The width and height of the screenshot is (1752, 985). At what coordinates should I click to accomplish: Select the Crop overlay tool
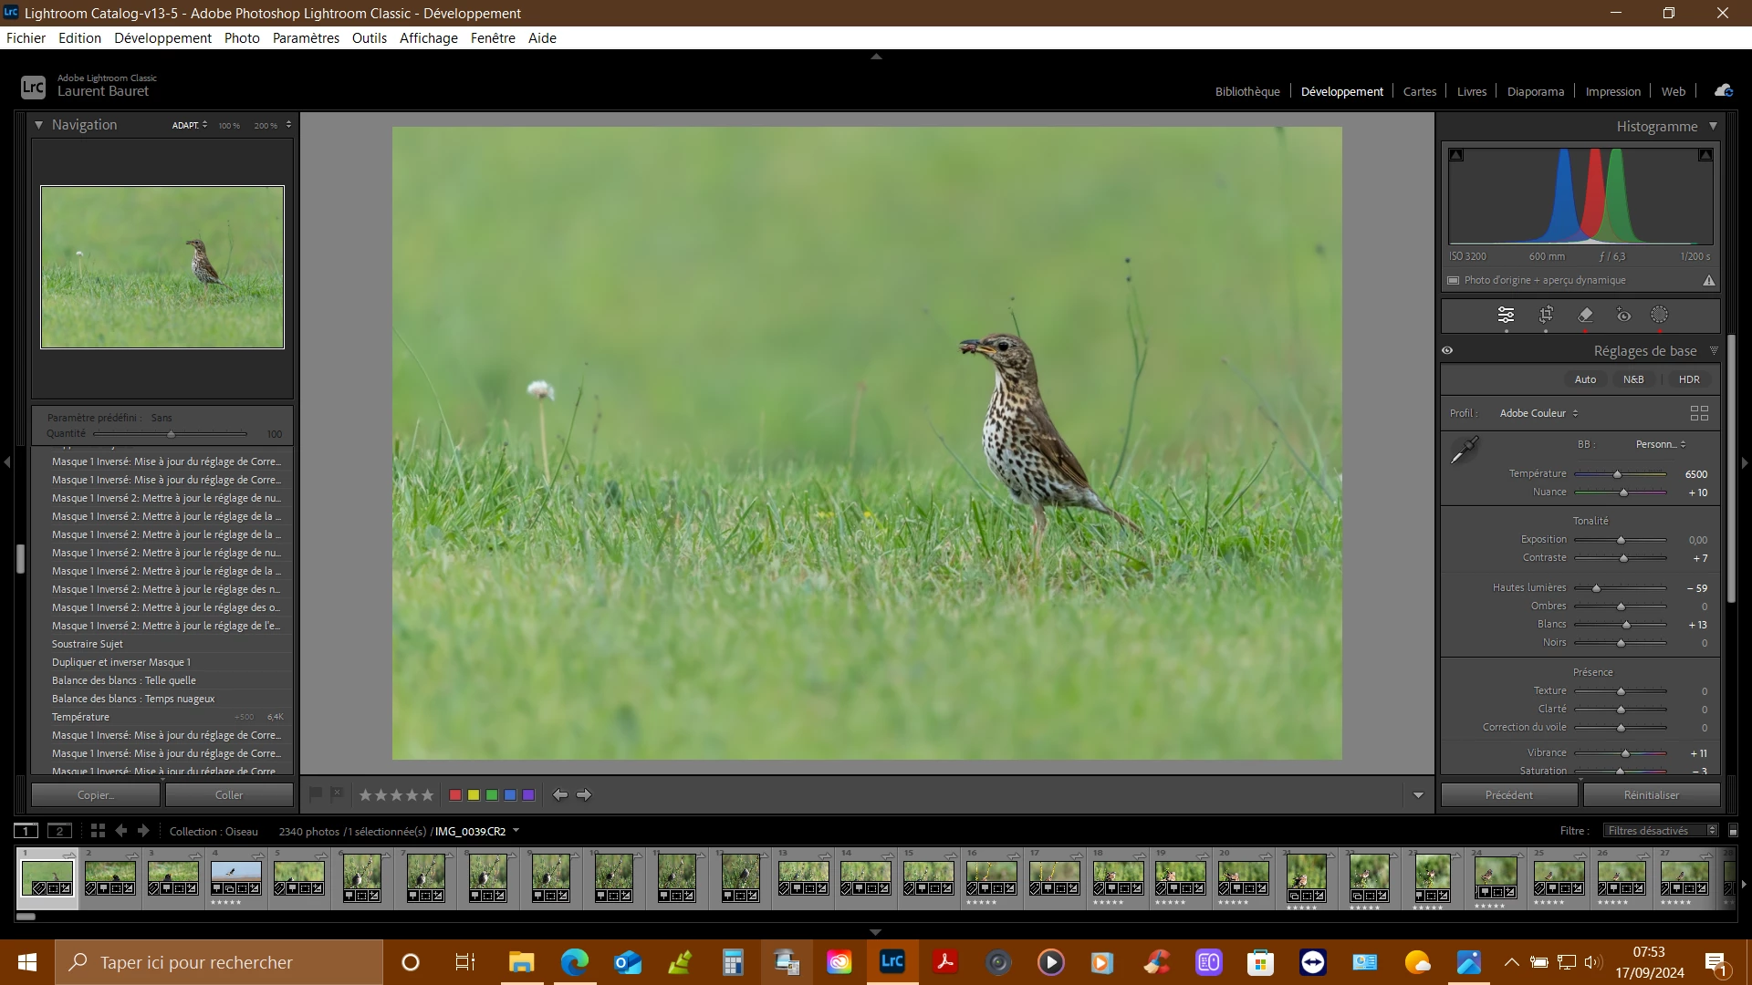1546,315
